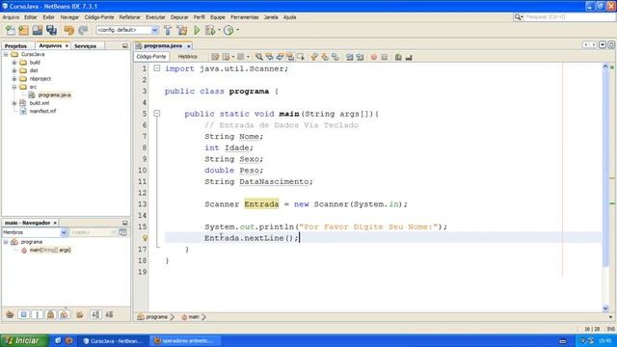Viewport: 617px width, 347px height.
Task: Open the Executar menu
Action: (x=155, y=17)
